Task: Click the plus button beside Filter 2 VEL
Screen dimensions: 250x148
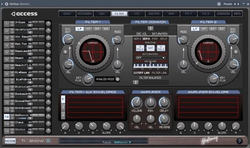Action: point(236,52)
